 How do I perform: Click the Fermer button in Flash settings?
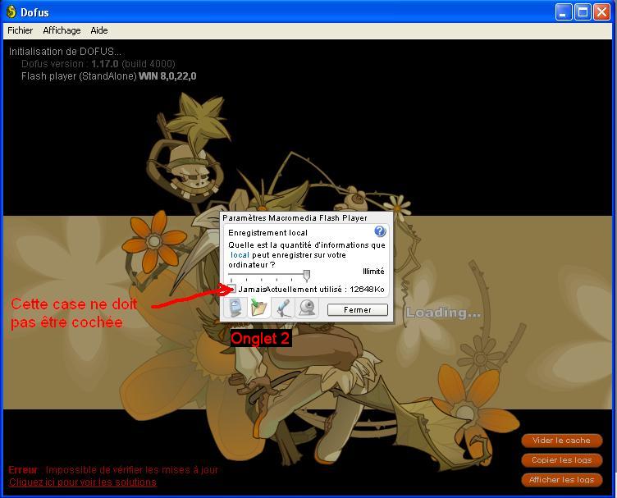357,309
